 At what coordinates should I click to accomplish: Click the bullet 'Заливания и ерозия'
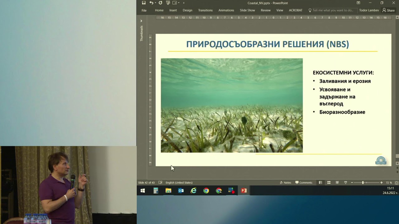[x=345, y=81]
